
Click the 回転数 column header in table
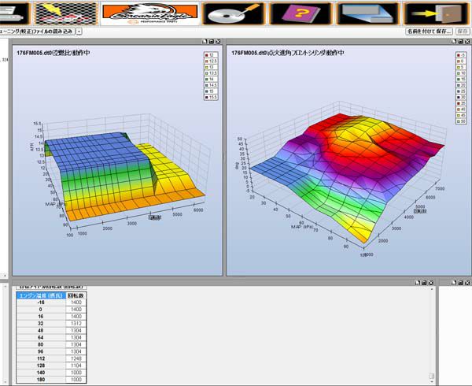click(x=76, y=294)
